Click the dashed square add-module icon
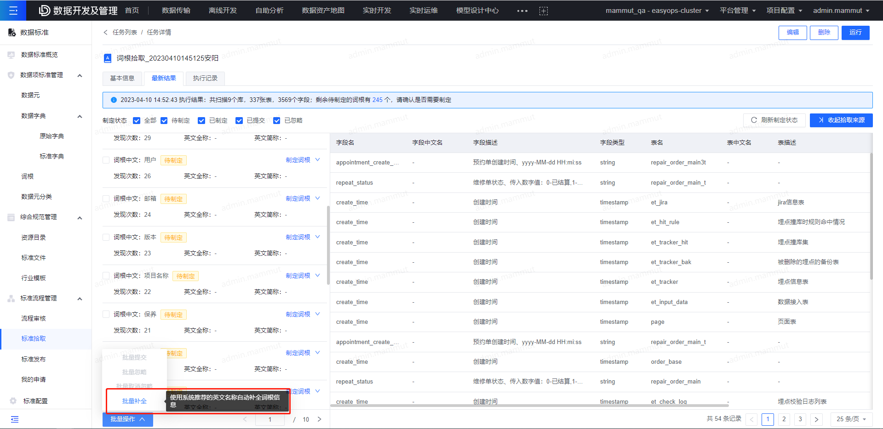The image size is (883, 429). [544, 11]
